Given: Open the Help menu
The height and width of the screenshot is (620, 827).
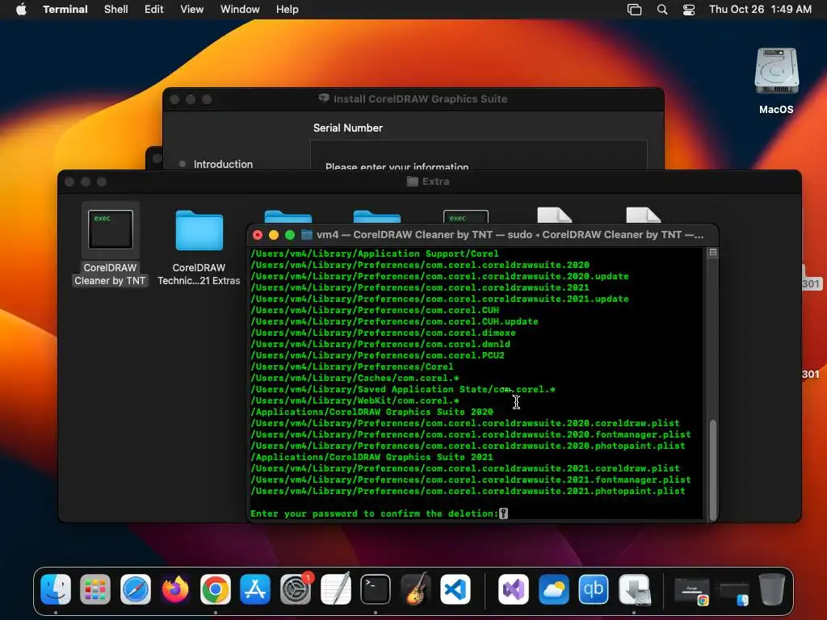Looking at the screenshot, I should tap(288, 9).
